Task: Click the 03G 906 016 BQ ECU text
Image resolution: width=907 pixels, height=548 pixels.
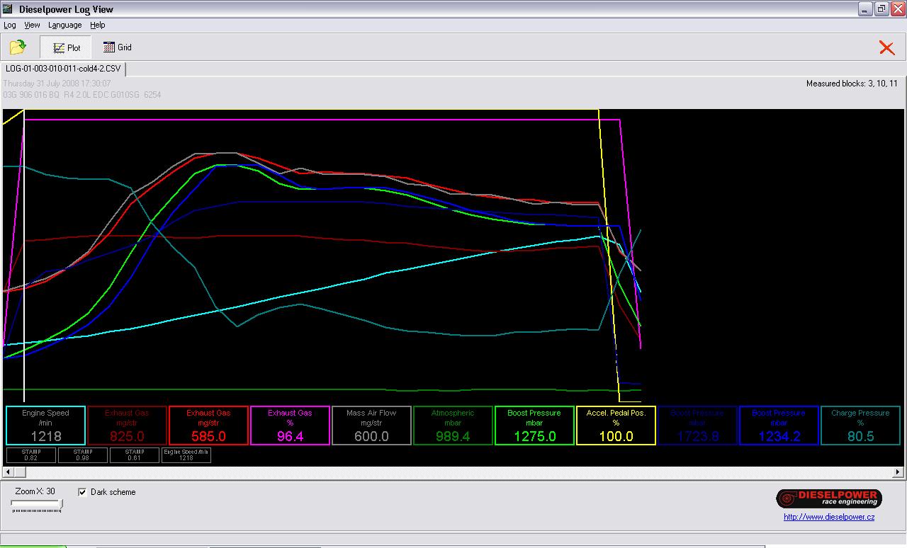Action: tap(81, 94)
